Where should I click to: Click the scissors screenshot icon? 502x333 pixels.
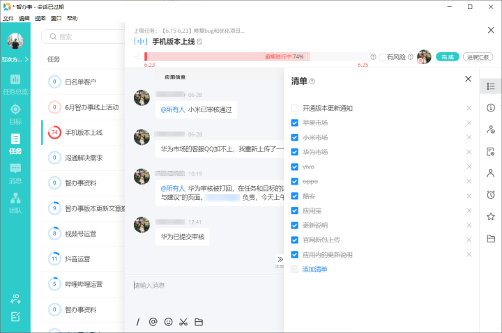[183, 322]
